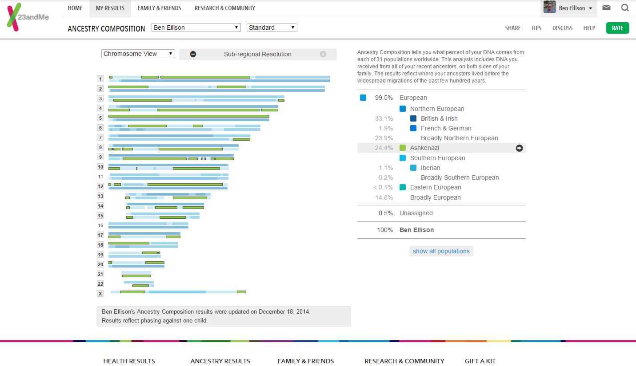The image size is (636, 366).
Task: Click chromosome 14 number label
Action: tap(100, 206)
